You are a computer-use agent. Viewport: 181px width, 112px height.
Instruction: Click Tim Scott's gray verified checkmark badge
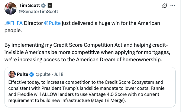(44, 5)
